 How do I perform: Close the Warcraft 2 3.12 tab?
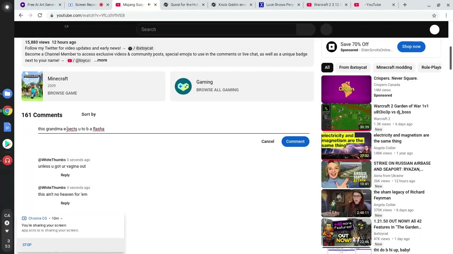346,5
